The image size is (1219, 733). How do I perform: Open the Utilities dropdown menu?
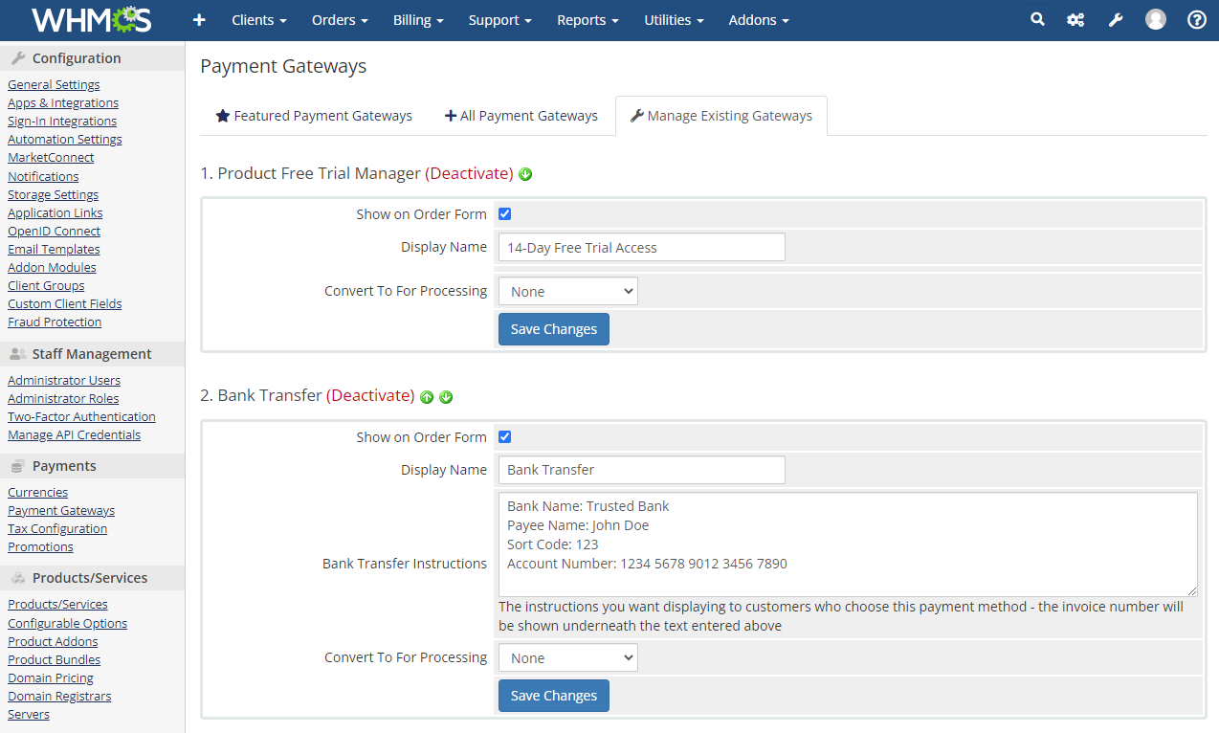[x=673, y=20]
